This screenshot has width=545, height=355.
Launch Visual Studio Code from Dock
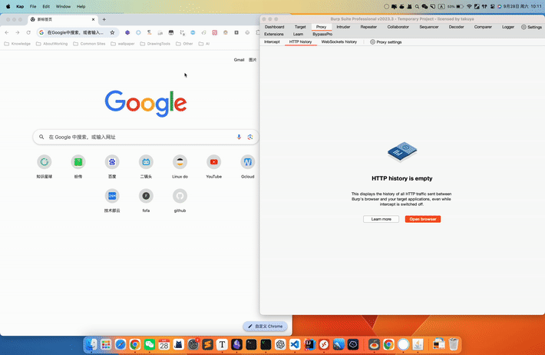coord(294,345)
